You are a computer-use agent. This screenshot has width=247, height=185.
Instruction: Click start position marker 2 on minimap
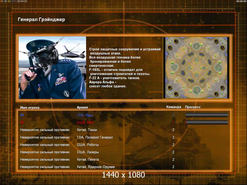[x=170, y=88]
